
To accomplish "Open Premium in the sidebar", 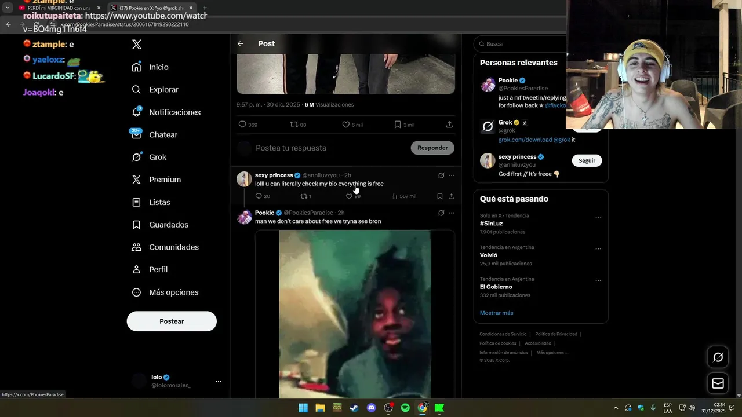I will (156, 180).
